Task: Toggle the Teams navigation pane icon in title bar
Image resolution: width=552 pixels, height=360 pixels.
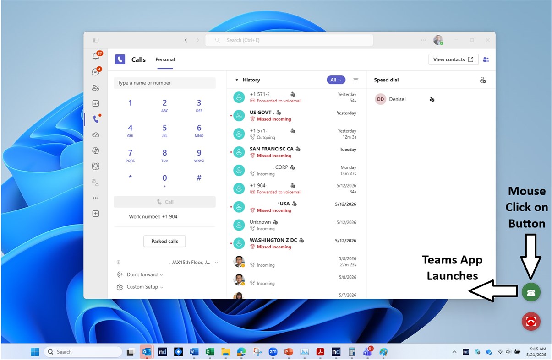Action: (x=96, y=40)
